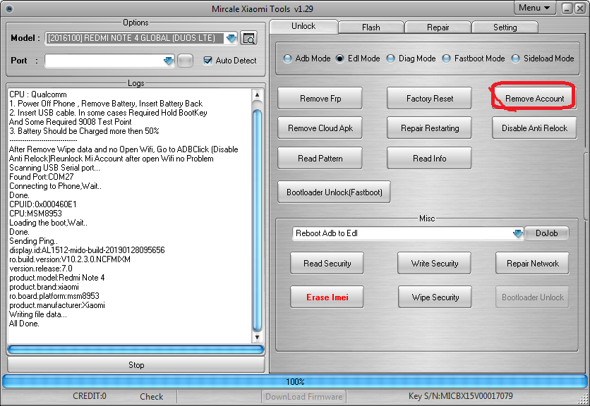Toggle the Auto Detect checkbox

[207, 60]
